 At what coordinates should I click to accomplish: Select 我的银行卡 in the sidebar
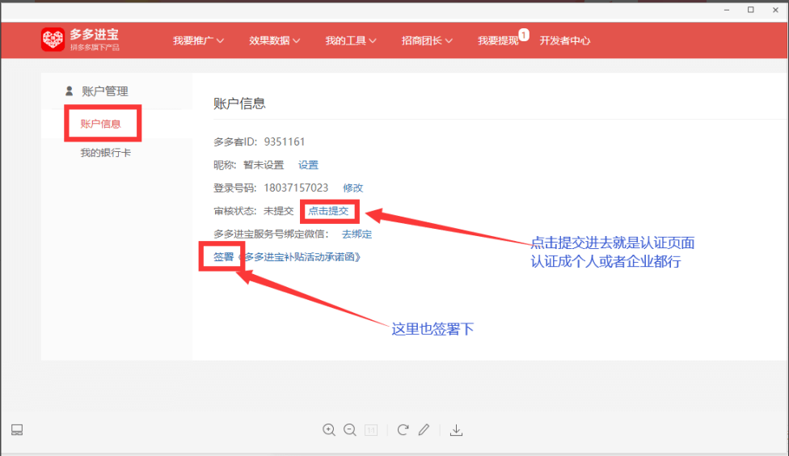[x=106, y=153]
